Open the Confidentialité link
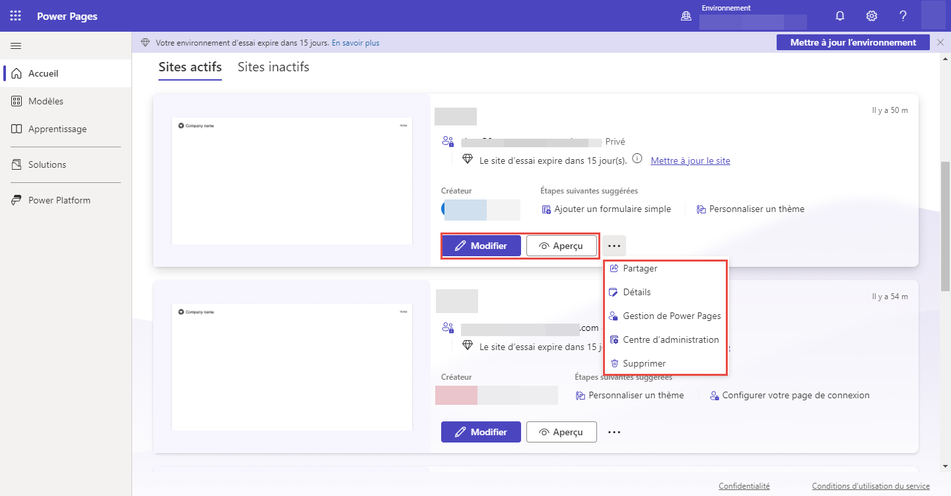The height and width of the screenshot is (496, 951). click(x=744, y=486)
